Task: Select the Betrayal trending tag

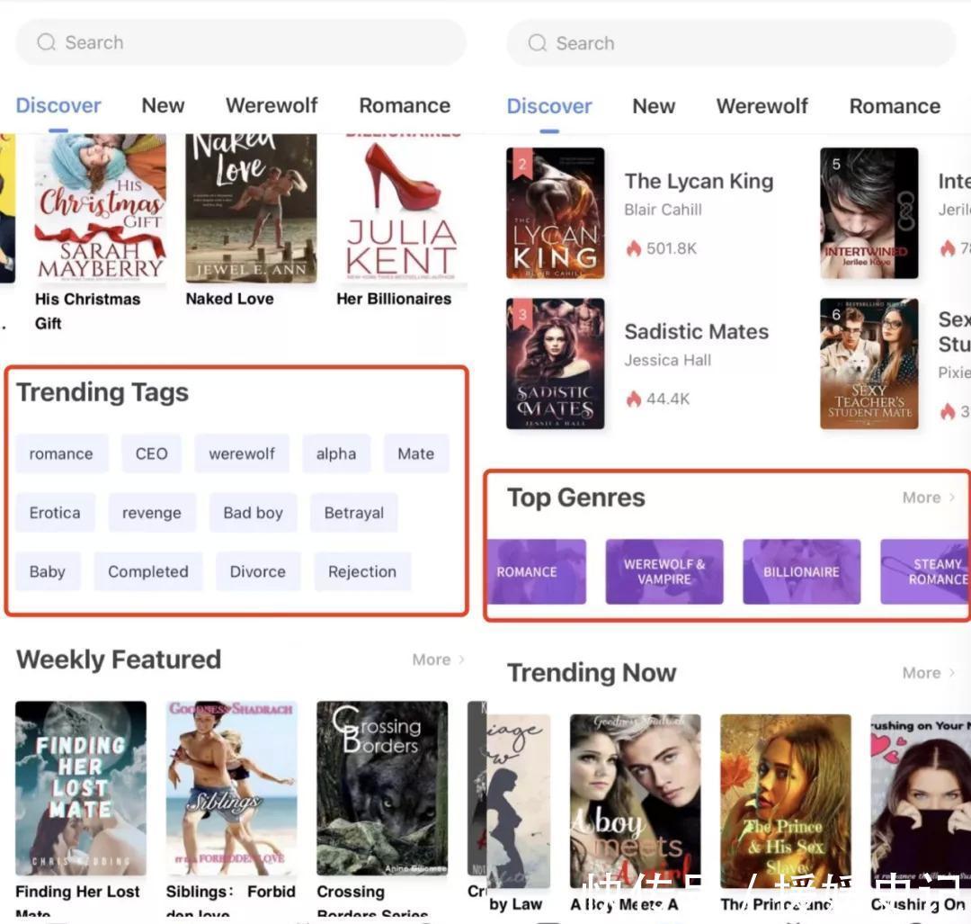Action: [353, 513]
